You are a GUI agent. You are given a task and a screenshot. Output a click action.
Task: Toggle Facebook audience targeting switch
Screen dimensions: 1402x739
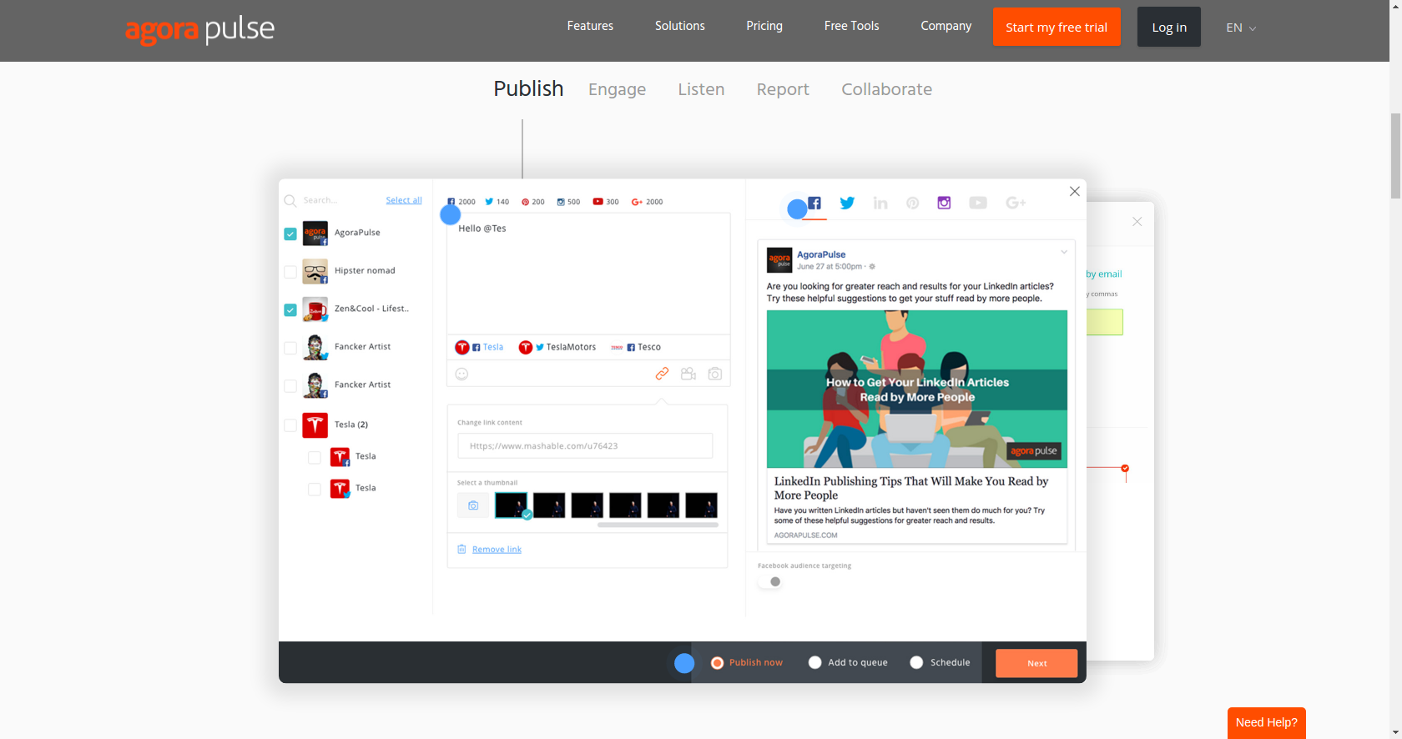(x=770, y=582)
